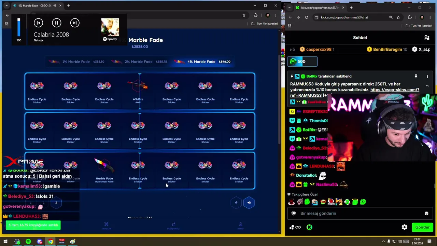Send the message with Gönder

pos(422,227)
